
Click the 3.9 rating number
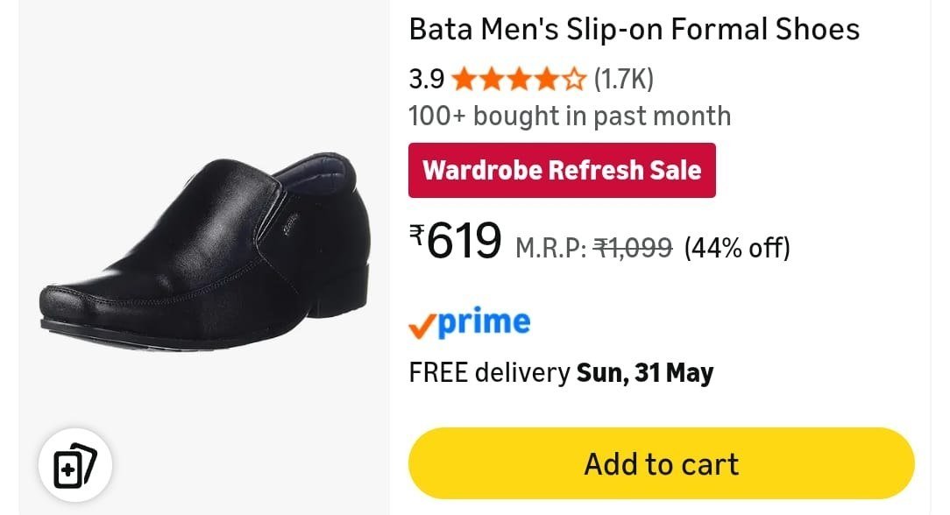(427, 80)
